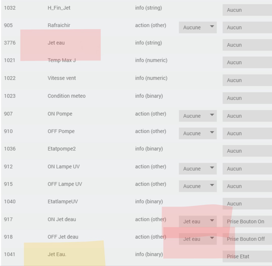Click the Aucun field in the Etatpompe2 row
The width and height of the screenshot is (272, 266).
pos(247,151)
